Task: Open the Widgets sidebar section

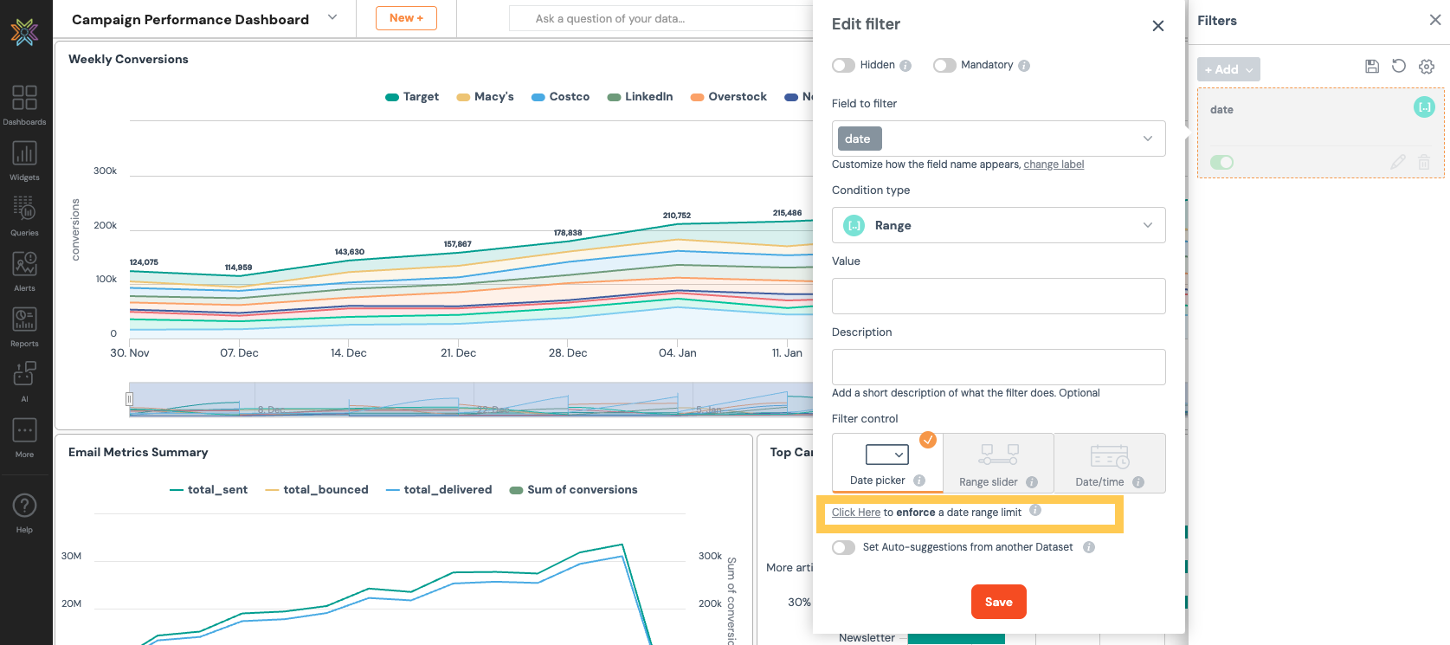Action: 24,159
